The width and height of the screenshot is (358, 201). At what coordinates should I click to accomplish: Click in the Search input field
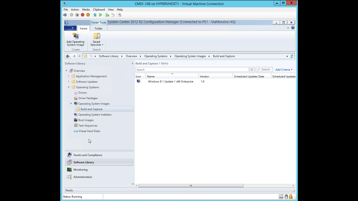point(192,70)
